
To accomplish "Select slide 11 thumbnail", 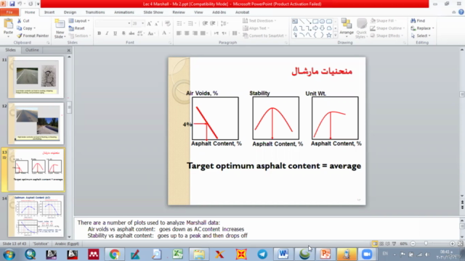I will [x=36, y=78].
